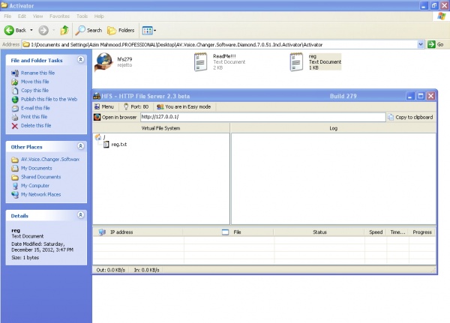Go up one folder level
450x323 pixels.
[64, 30]
